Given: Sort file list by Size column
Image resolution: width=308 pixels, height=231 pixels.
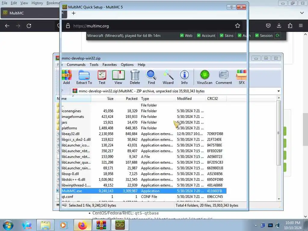Looking at the screenshot, I should click(103, 99).
